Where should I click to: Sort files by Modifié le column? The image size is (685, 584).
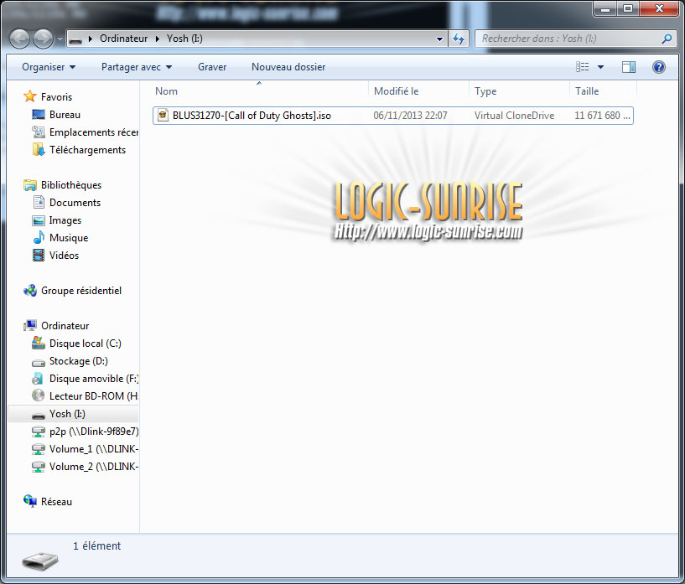418,91
